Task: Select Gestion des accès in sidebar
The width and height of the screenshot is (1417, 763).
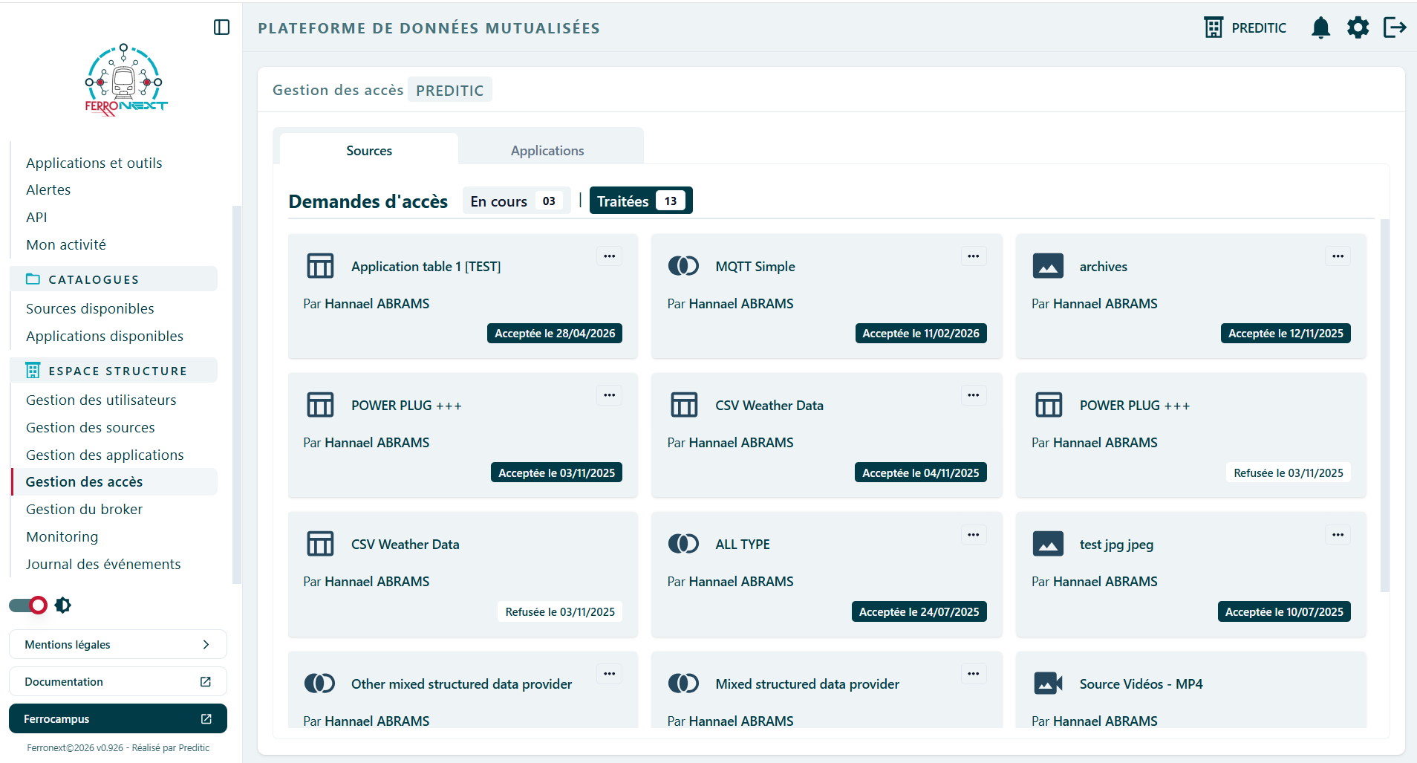Action: pos(115,481)
